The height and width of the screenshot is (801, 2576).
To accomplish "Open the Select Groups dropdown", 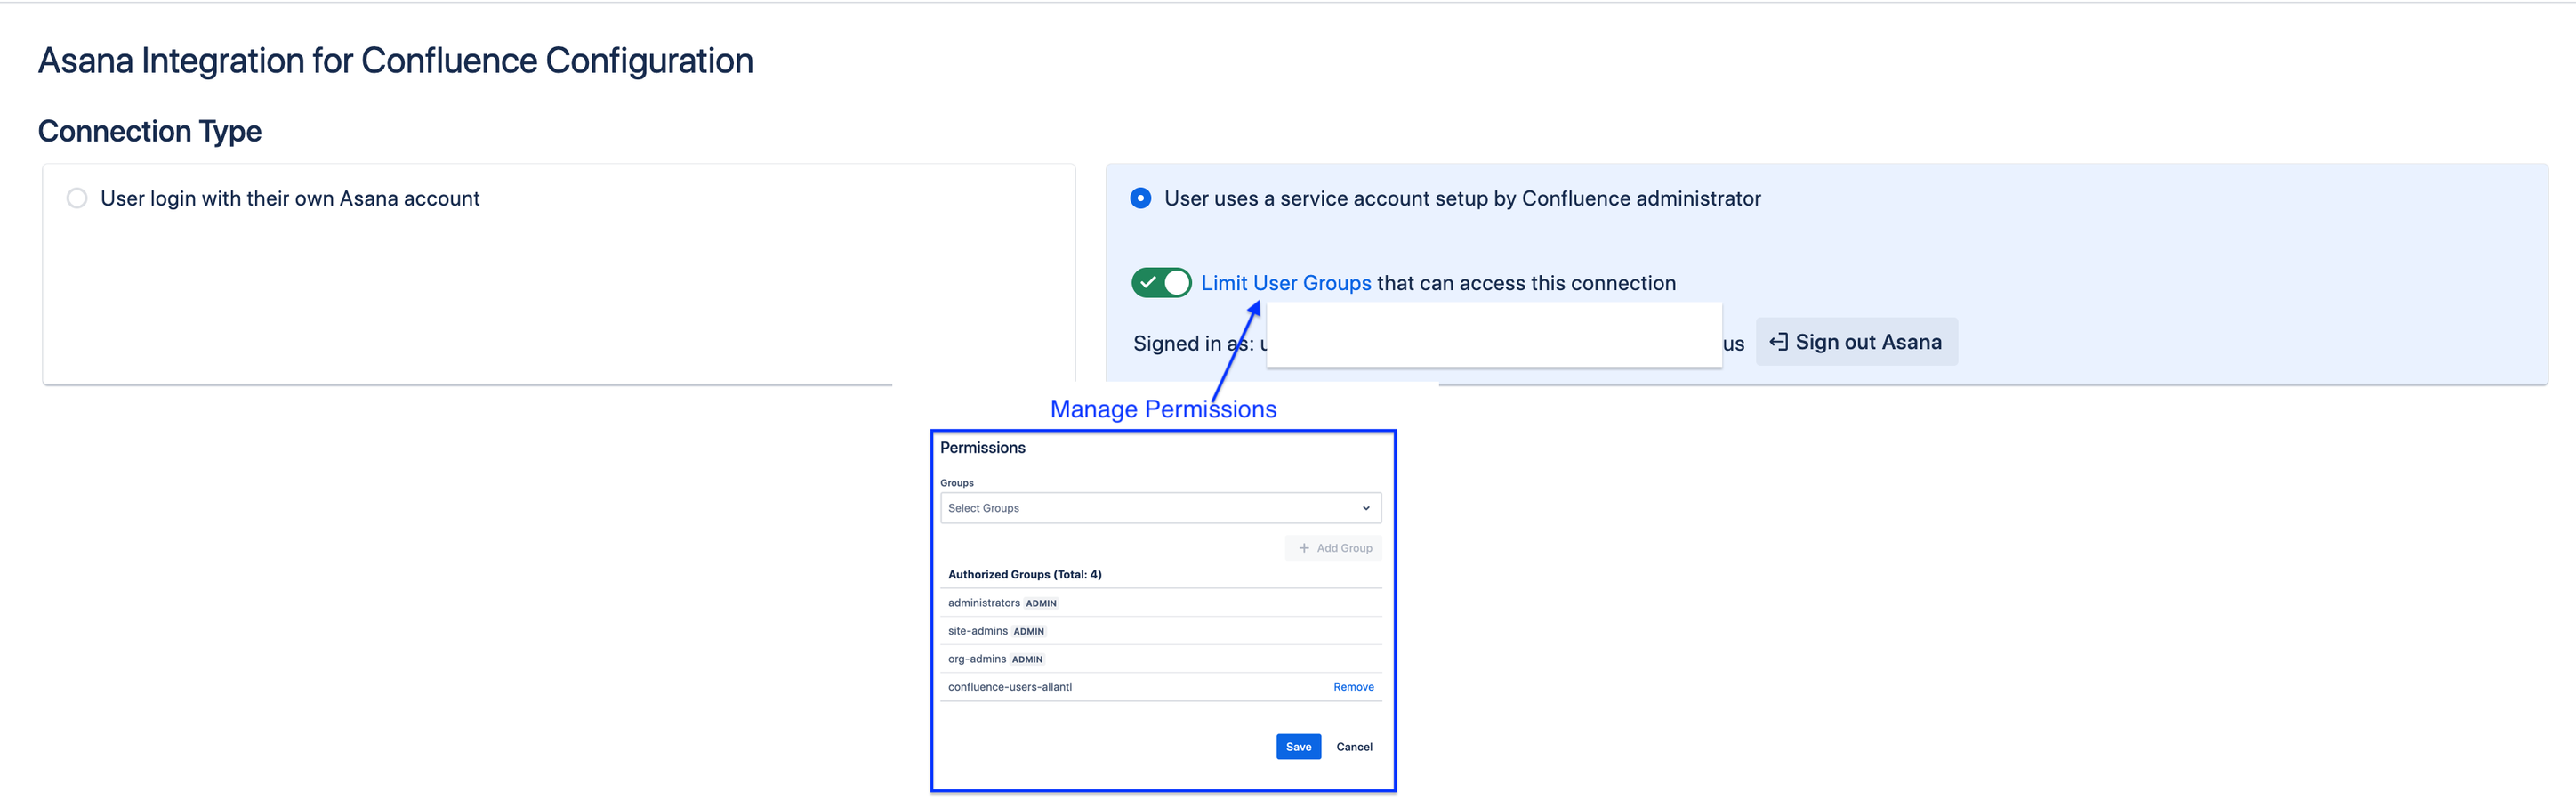I will [x=1160, y=508].
